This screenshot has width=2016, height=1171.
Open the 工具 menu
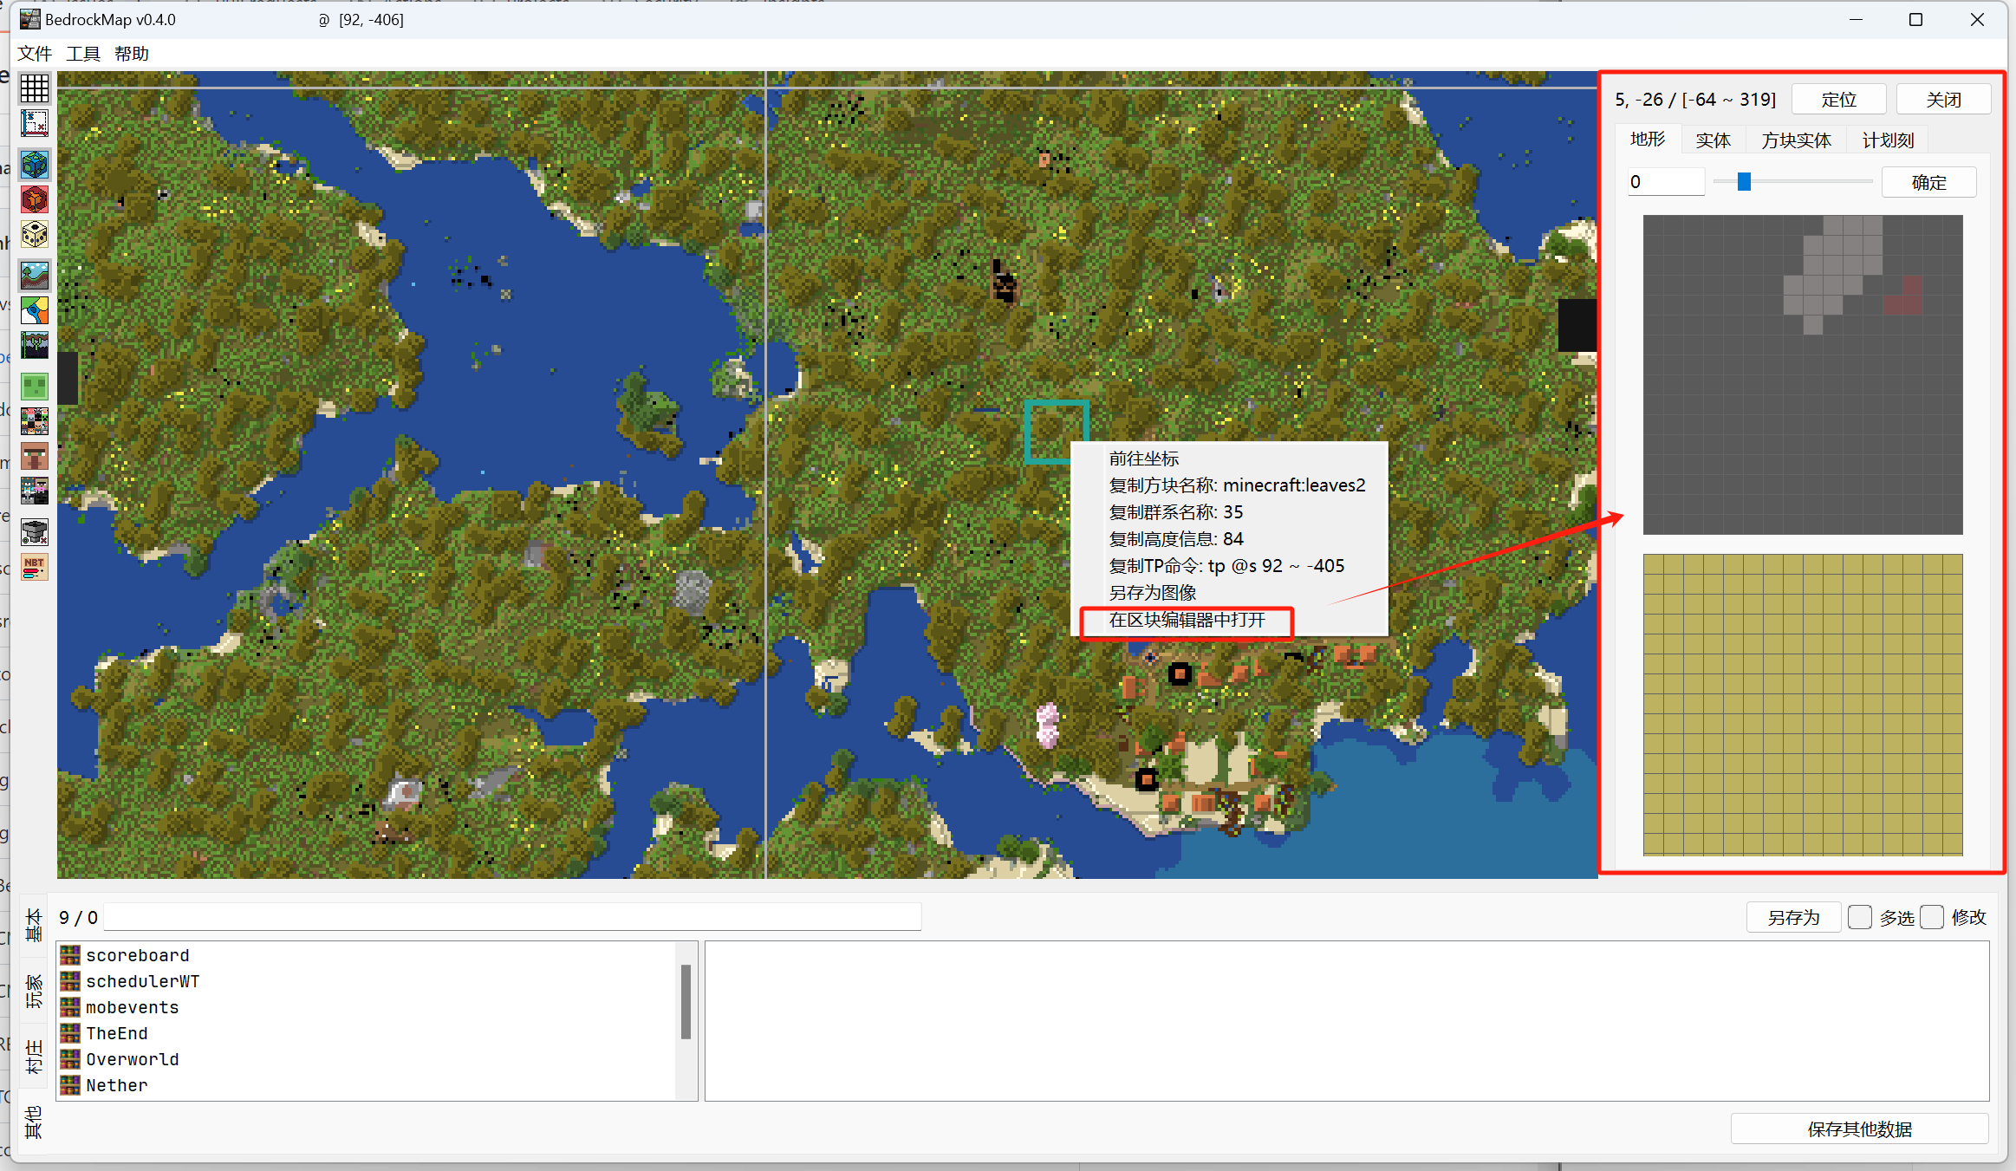(83, 54)
